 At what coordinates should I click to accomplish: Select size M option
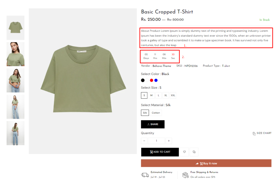pyautogui.click(x=151, y=95)
